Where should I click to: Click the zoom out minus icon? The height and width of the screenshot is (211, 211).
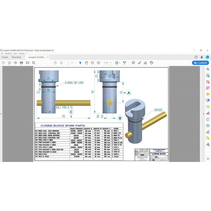92,63
